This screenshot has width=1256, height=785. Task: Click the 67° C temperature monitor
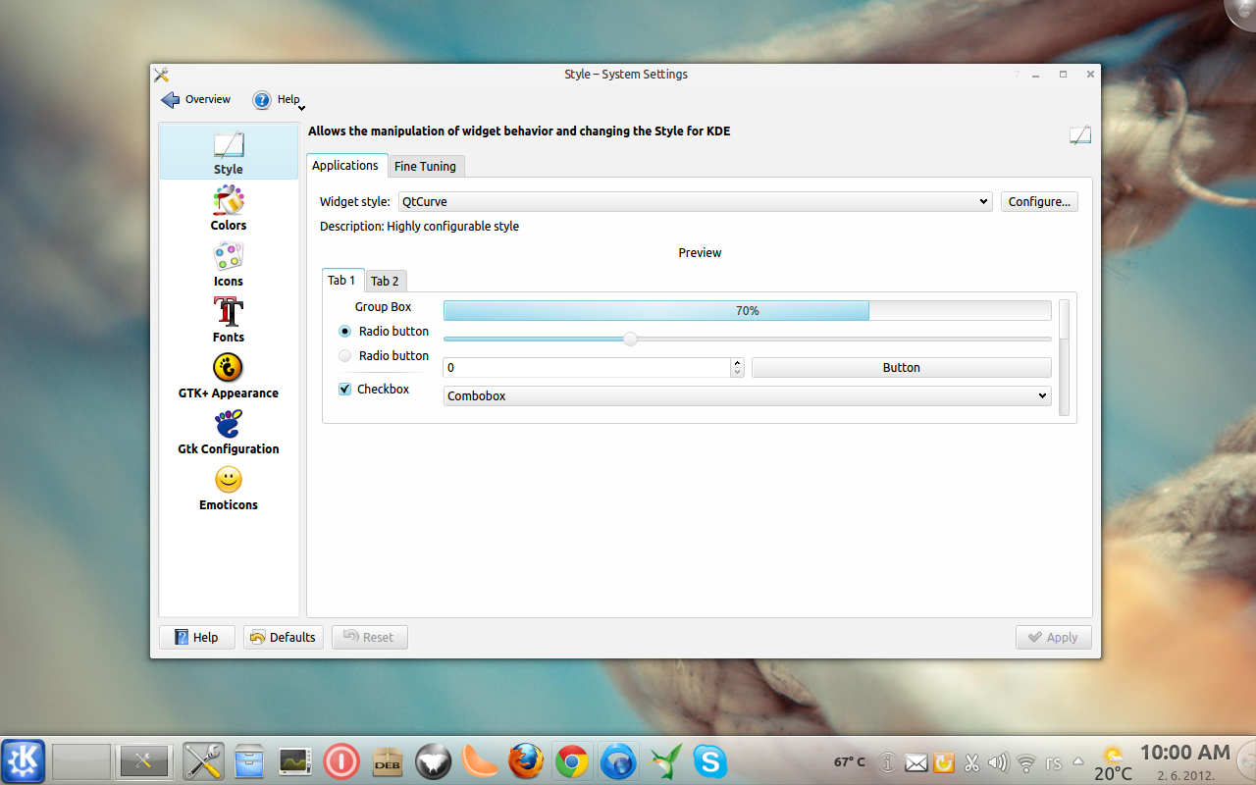pos(850,762)
